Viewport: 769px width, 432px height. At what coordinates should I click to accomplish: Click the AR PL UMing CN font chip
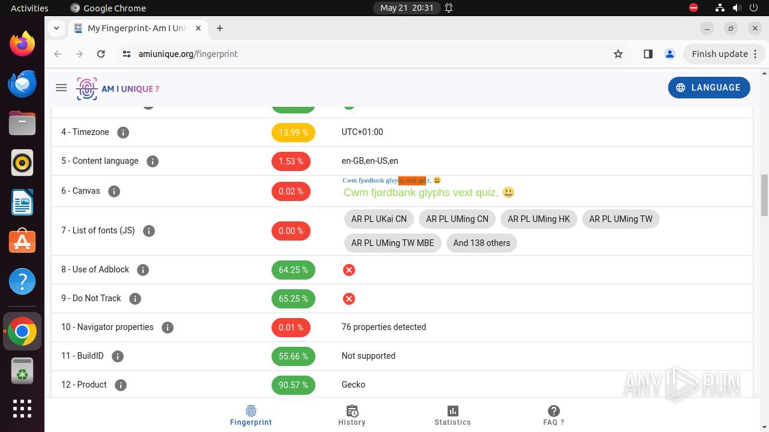pyautogui.click(x=457, y=219)
